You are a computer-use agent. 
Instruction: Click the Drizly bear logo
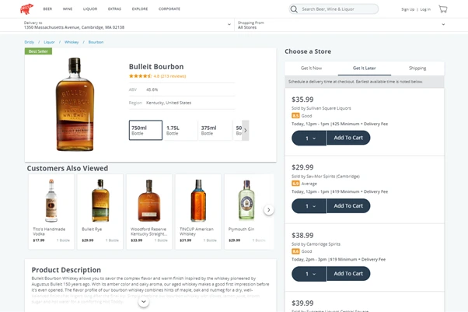point(27,9)
